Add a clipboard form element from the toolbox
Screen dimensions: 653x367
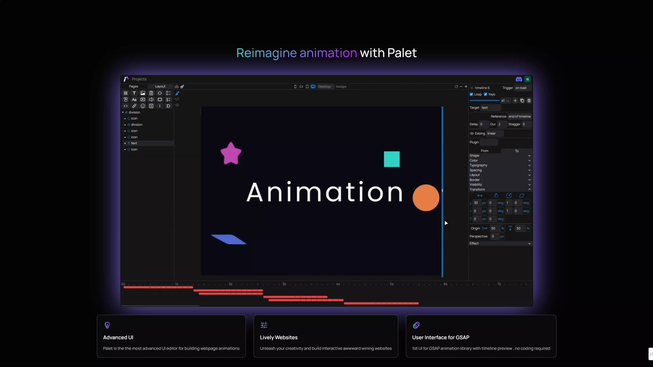coord(151,93)
